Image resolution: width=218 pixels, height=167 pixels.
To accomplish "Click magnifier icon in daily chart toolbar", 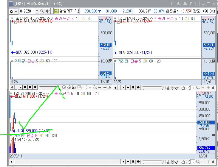I will click(x=198, y=162).
